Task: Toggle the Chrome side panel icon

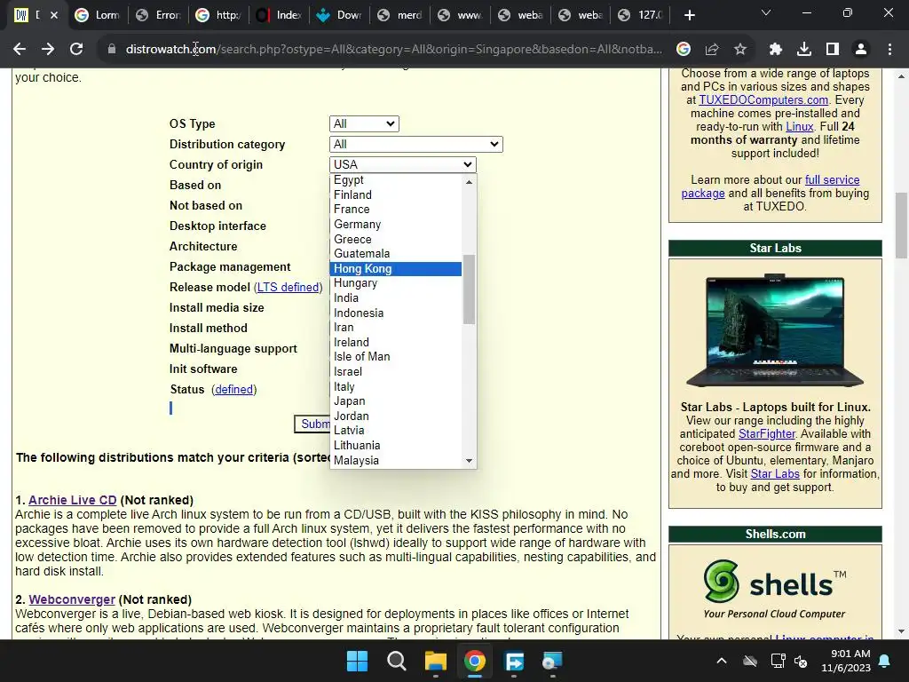Action: [x=833, y=50]
